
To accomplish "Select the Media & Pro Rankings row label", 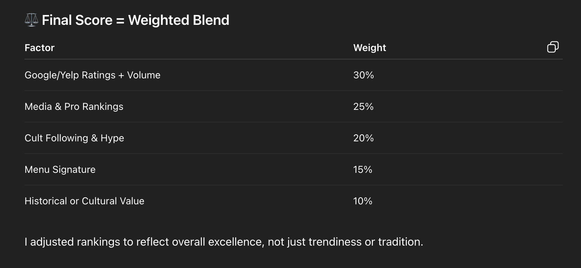I will click(74, 107).
